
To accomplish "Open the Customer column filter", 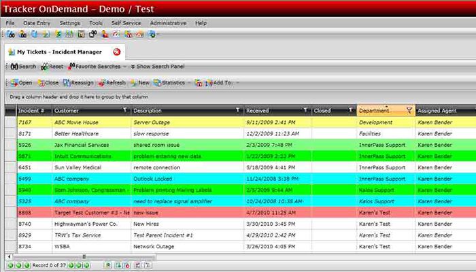I will [x=124, y=110].
